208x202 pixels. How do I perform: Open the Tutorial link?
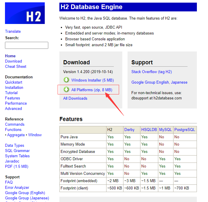pyautogui.click(x=11, y=93)
